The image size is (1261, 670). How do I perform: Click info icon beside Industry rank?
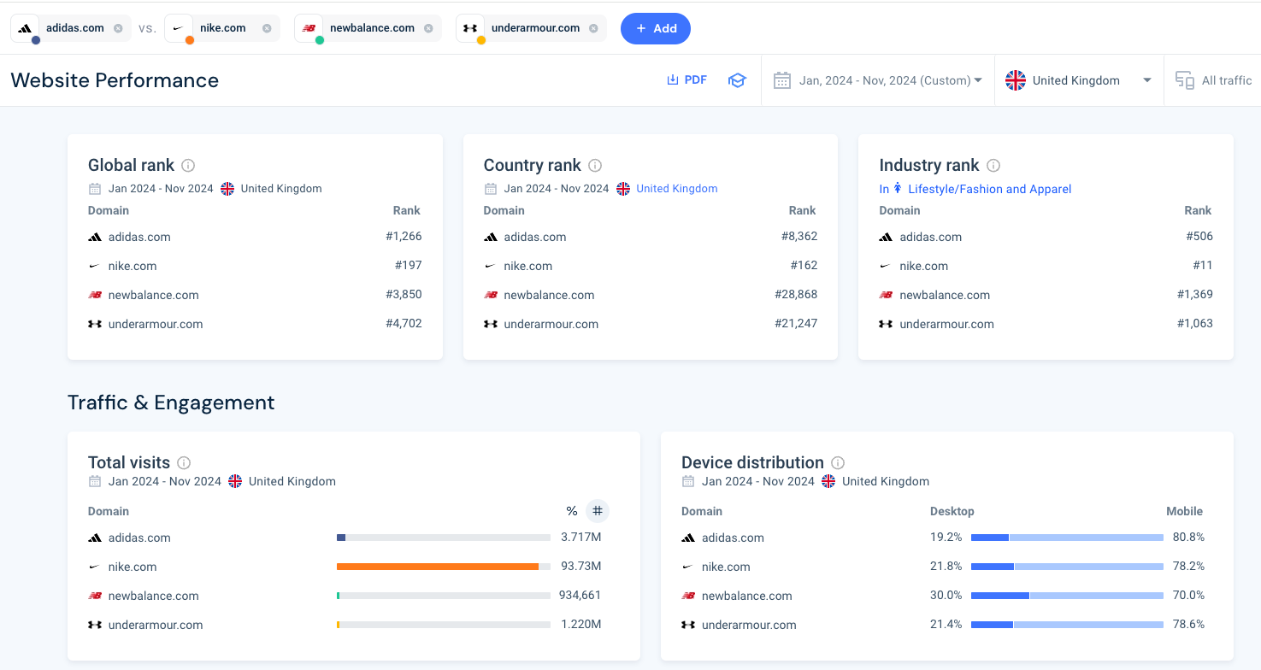point(993,166)
